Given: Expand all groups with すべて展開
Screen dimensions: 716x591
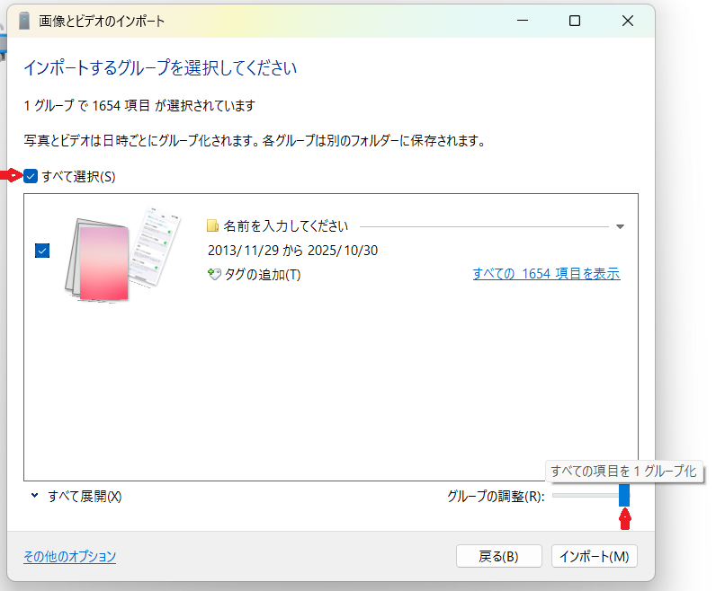Looking at the screenshot, I should pos(85,496).
